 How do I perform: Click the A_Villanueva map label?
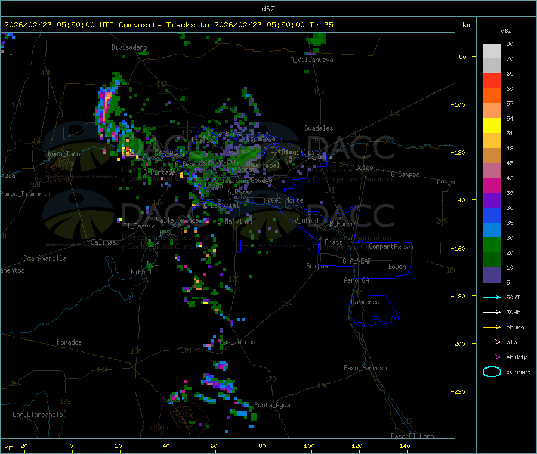pos(311,60)
